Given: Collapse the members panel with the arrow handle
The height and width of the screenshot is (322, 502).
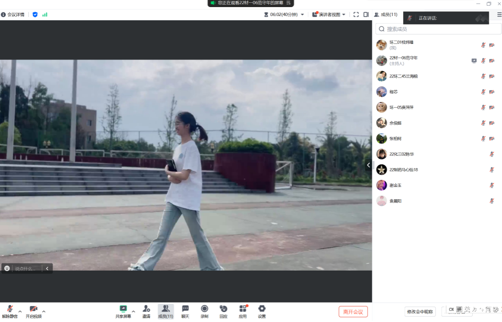Looking at the screenshot, I should point(369,165).
